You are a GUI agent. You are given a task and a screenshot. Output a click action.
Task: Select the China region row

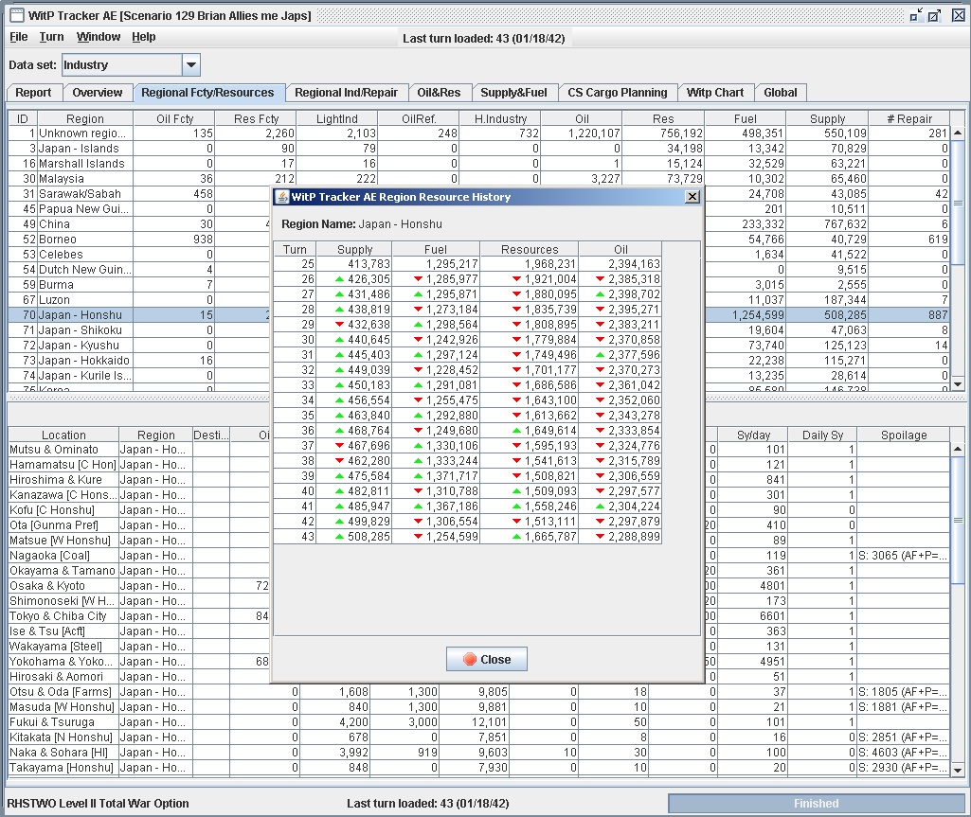tap(138, 224)
